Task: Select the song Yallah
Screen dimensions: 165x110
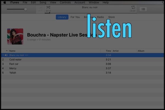Action: (13, 73)
